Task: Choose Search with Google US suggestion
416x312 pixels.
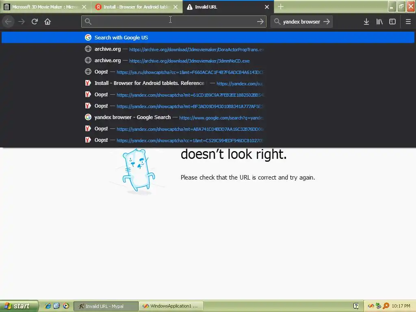Action: [x=208, y=37]
